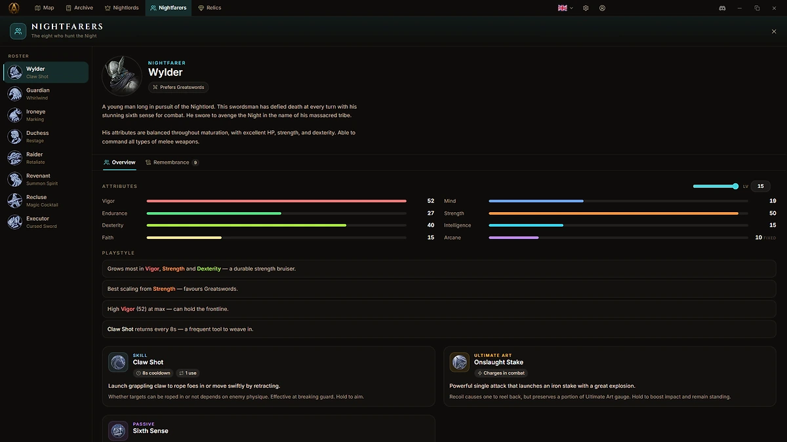Click Raider's roster portrait icon
The width and height of the screenshot is (787, 442).
click(14, 158)
